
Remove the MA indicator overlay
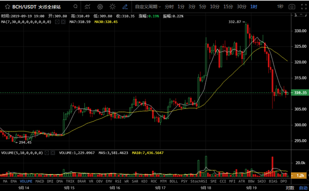pyautogui.click(x=63, y=22)
